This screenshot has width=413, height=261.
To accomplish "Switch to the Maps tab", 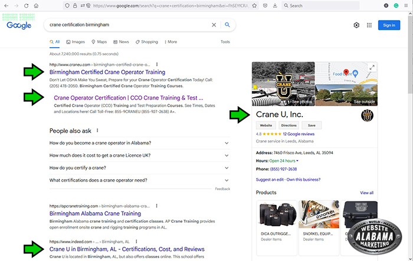I will (x=99, y=42).
